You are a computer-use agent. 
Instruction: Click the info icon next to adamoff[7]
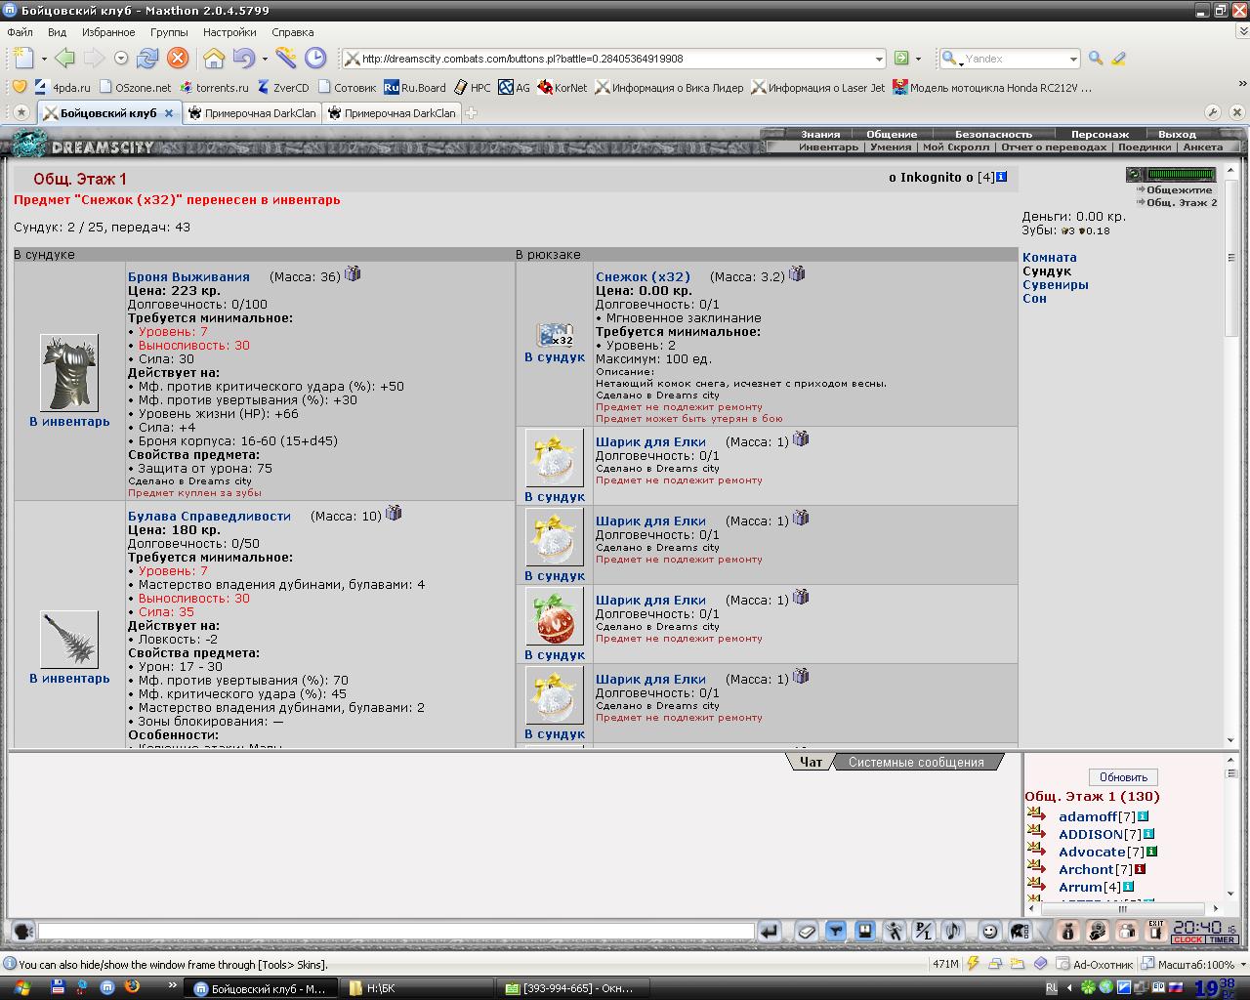point(1144,816)
